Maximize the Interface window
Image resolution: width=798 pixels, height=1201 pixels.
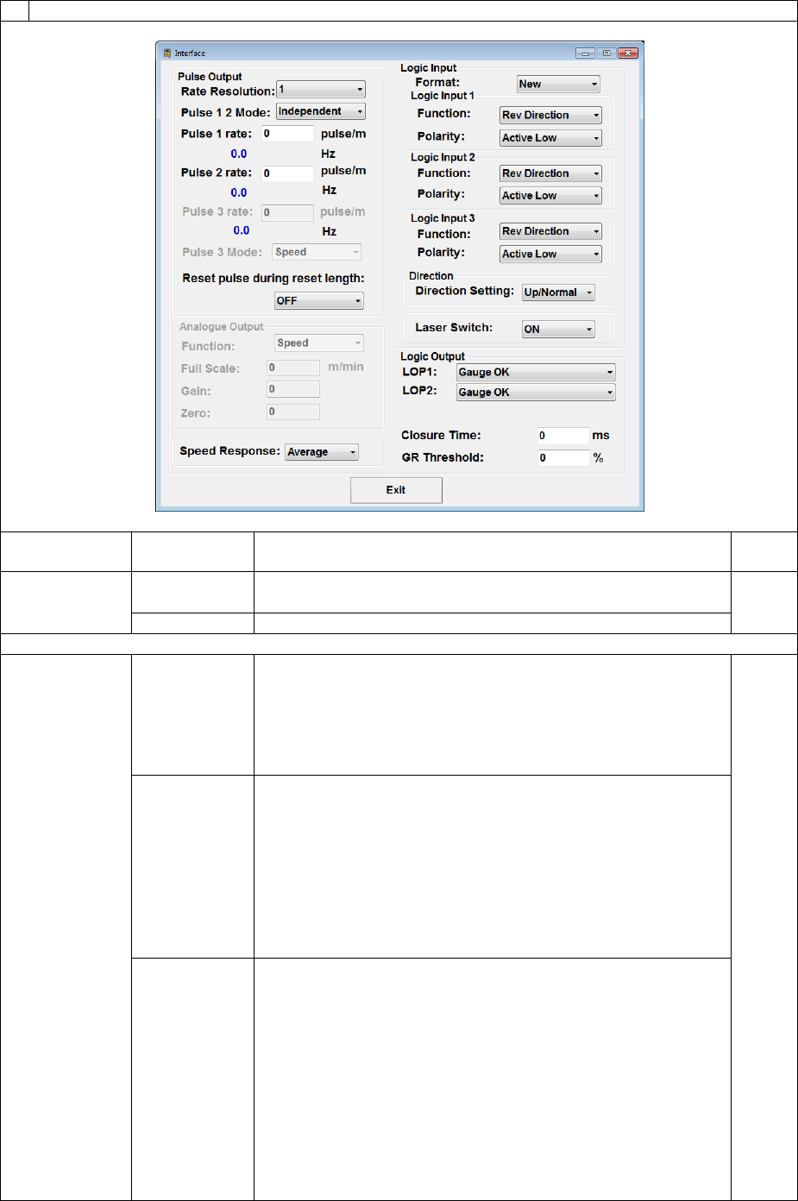click(x=606, y=53)
